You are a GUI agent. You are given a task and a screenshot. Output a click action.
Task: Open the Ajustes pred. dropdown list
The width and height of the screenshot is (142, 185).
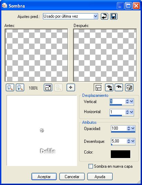click(96, 16)
